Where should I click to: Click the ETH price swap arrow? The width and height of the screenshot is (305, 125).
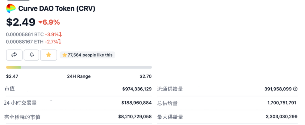point(60,42)
